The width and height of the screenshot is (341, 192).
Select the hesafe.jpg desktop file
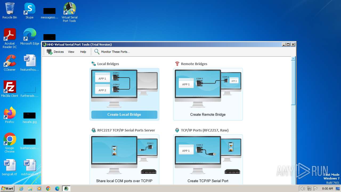[x=30, y=118]
